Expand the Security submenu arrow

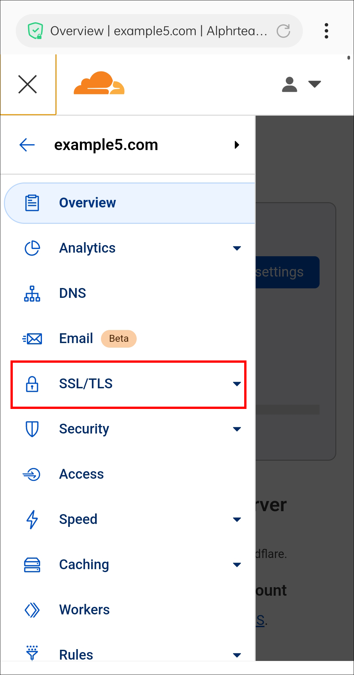(237, 429)
